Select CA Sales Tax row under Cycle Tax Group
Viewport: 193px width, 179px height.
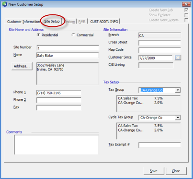[x=140, y=126]
